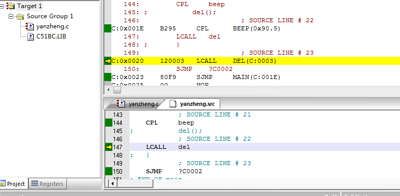Click the Source Group 1 folder icon
Image resolution: width=400 pixels, height=196 pixels.
coord(20,16)
